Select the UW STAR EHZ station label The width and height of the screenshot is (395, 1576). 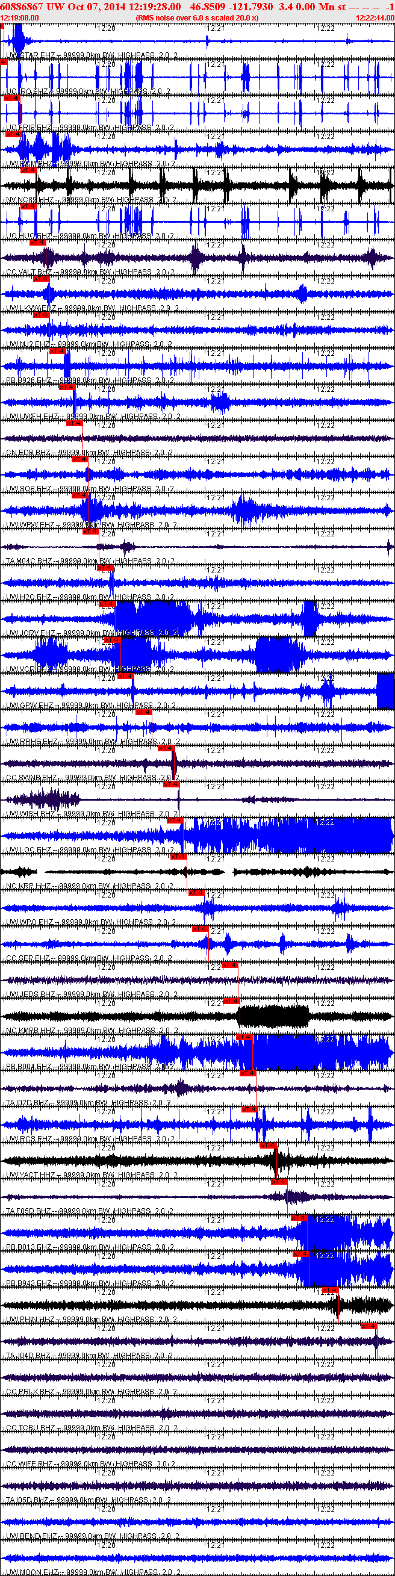tap(92, 55)
